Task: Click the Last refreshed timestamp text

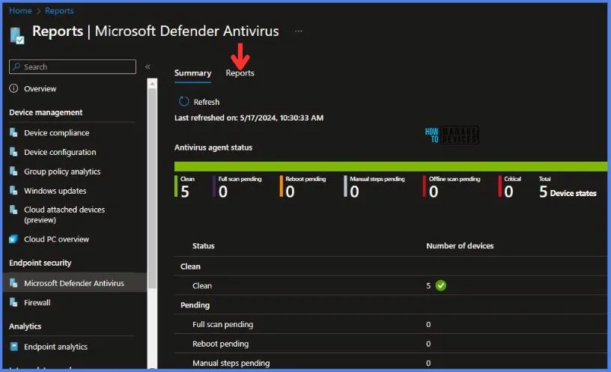Action: (x=249, y=118)
